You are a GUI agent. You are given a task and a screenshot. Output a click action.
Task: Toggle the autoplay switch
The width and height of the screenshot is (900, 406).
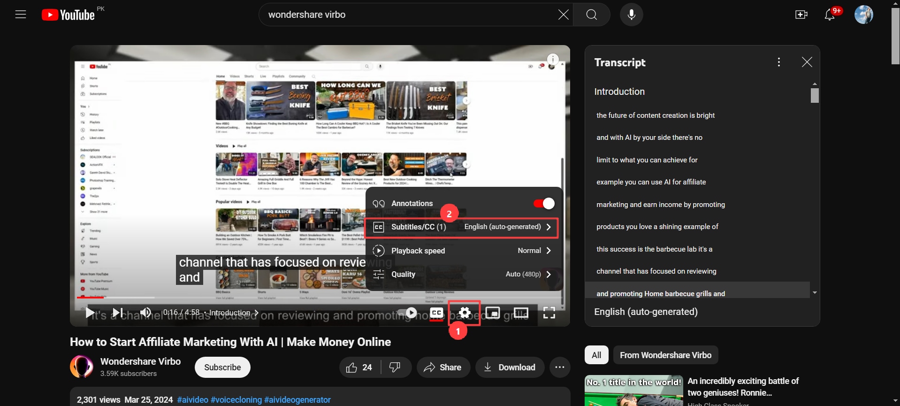(x=407, y=313)
